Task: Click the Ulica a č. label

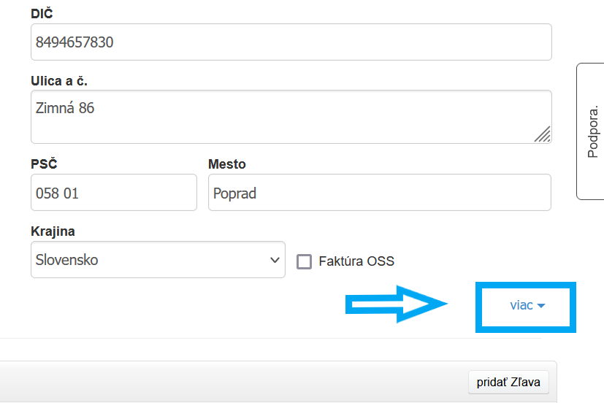Action: pos(64,80)
